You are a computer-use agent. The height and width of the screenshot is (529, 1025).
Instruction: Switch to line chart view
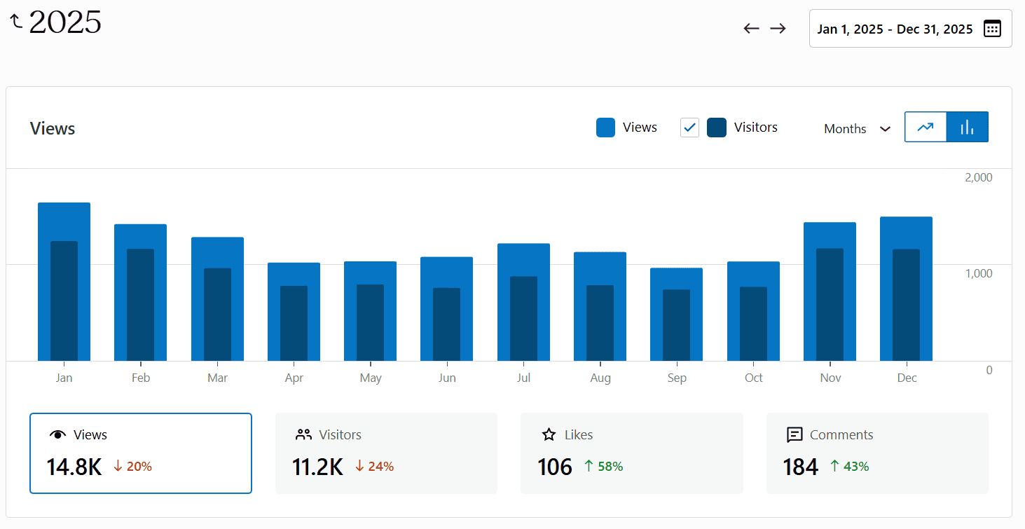coord(926,127)
